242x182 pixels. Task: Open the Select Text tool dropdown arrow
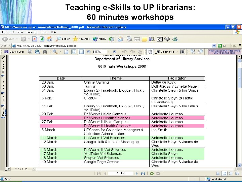coord(177,52)
